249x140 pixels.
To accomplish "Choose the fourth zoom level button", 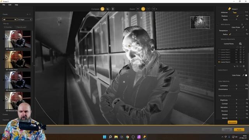I will click(153, 9).
